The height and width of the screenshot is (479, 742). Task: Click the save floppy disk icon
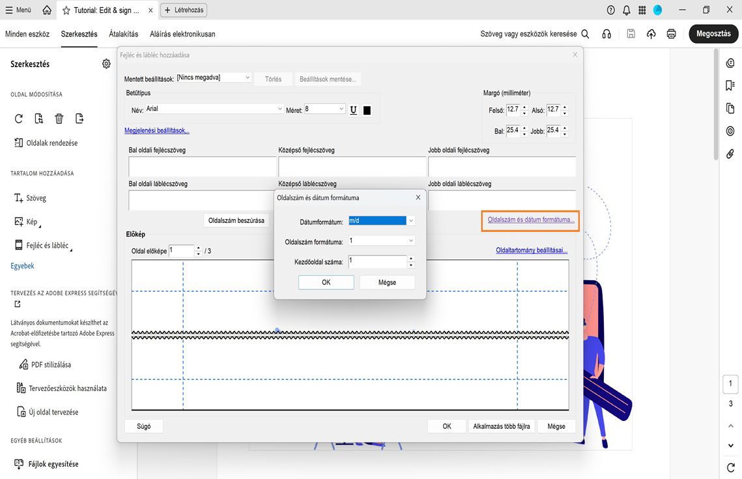click(x=631, y=34)
